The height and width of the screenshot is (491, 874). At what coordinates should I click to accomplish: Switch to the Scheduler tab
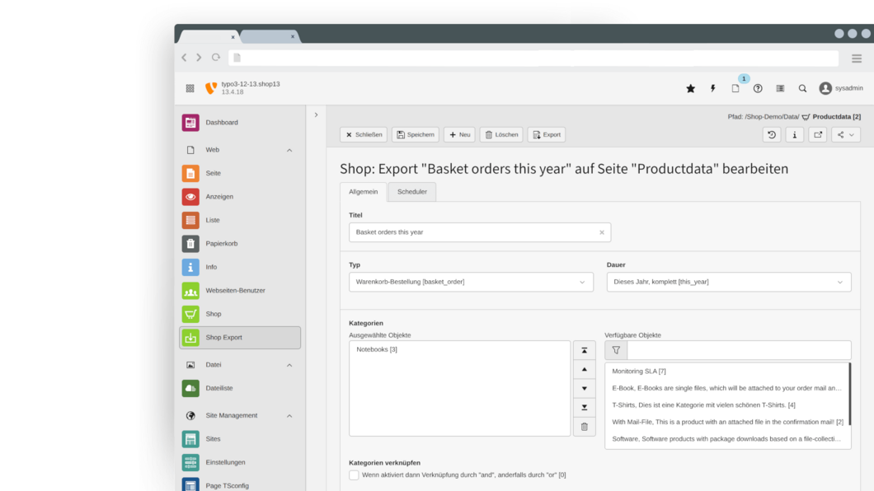[411, 192]
